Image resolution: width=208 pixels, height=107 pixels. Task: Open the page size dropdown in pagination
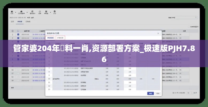(x=190, y=93)
